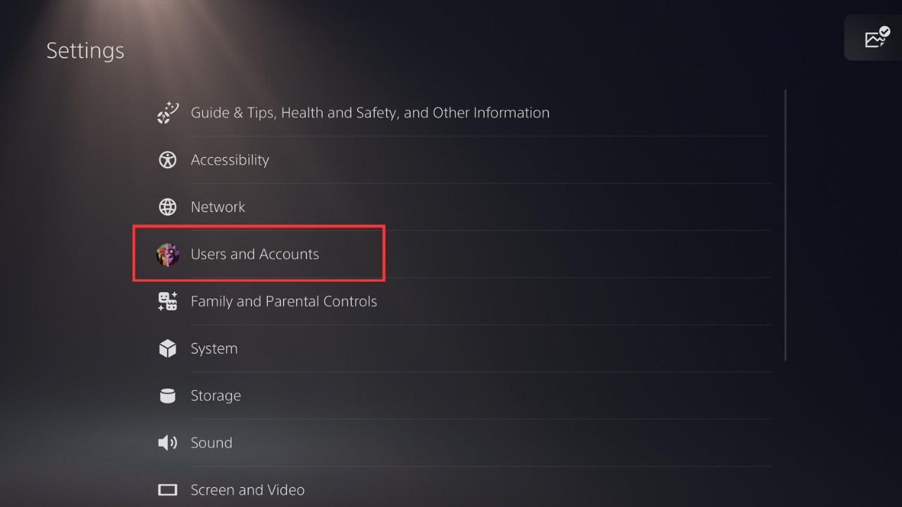Open Accessibility settings

[230, 160]
